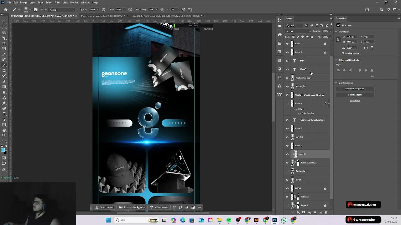Select the Eyedropper tool

coord(4,54)
